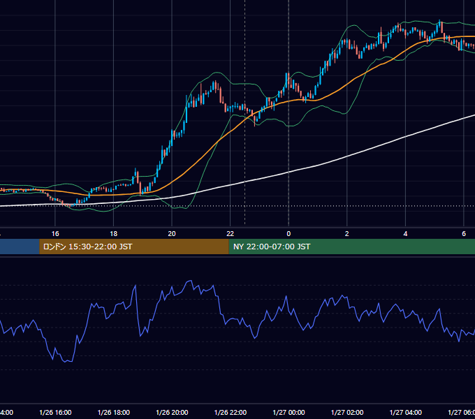Select the NY 22:00-07:00 JST session band

coord(351,247)
